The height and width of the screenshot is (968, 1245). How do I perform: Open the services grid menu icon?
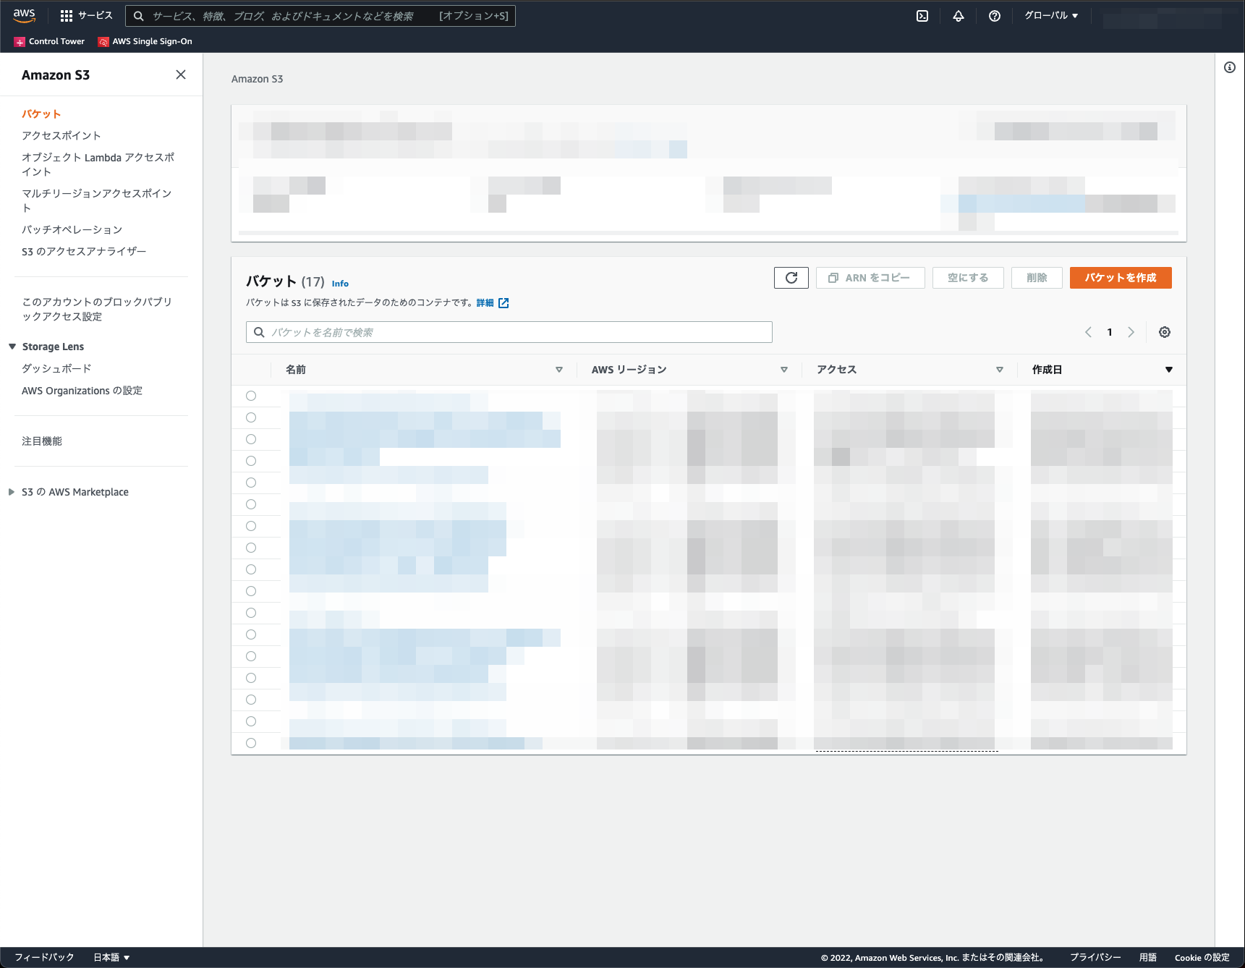coord(67,16)
